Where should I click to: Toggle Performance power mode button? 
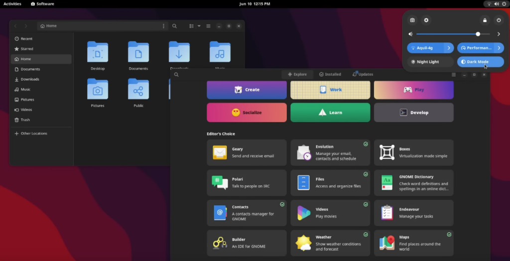pos(476,48)
